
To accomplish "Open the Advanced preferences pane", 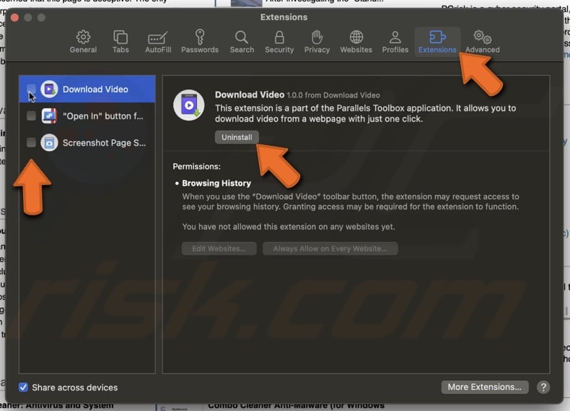I will pos(483,42).
